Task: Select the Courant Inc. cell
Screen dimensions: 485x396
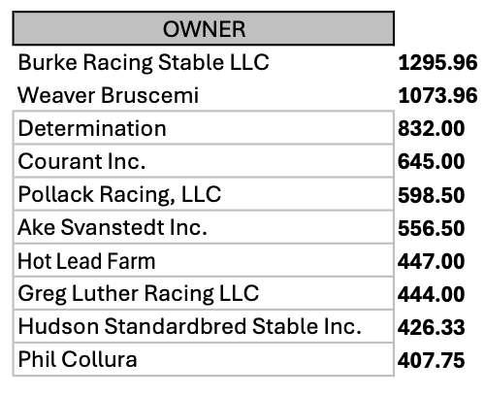Action: tap(204, 161)
